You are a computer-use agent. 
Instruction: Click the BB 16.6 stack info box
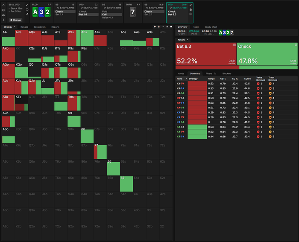point(182,32)
